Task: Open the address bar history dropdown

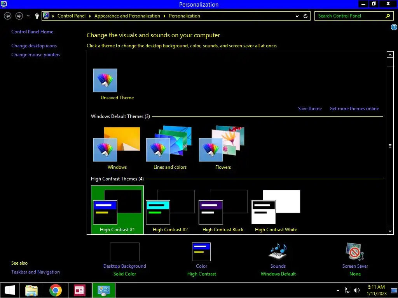Action: tap(297, 16)
